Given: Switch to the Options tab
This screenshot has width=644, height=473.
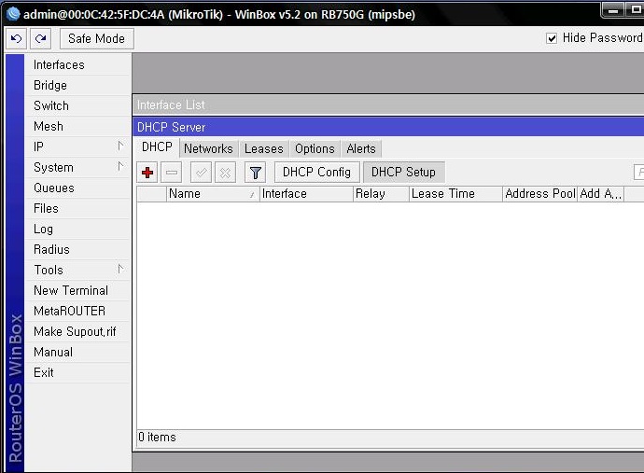Looking at the screenshot, I should click(x=315, y=148).
